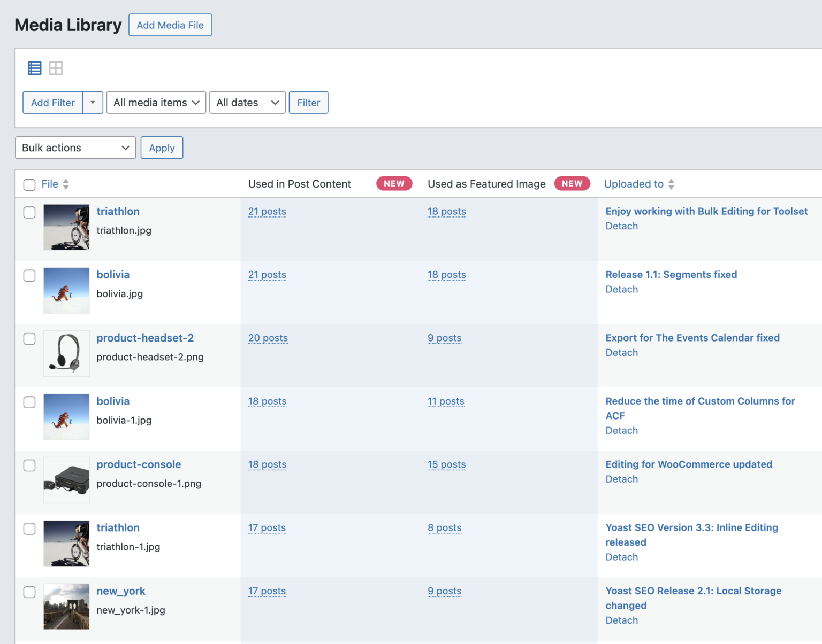
Task: Detach bolivia.jpg from Release 1.1 post
Action: pyautogui.click(x=621, y=289)
